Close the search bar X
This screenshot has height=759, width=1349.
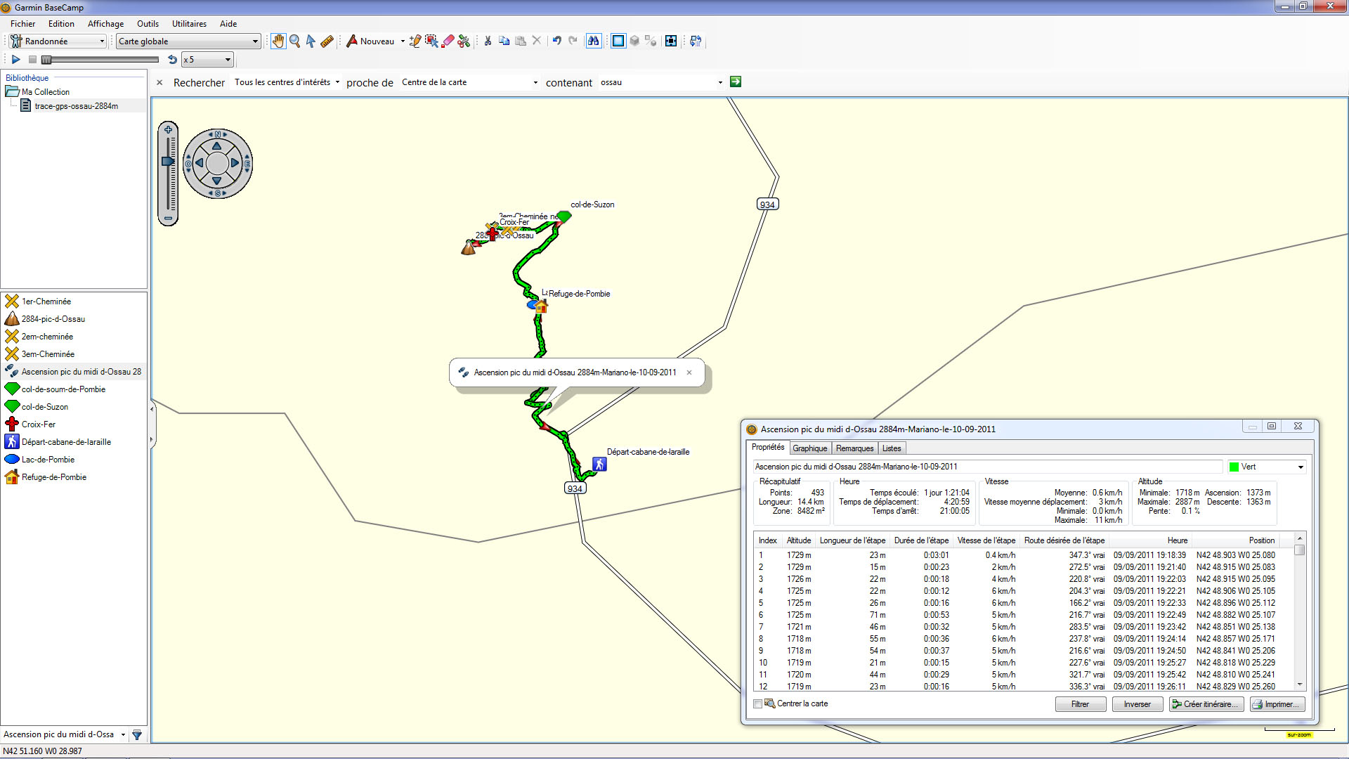(x=159, y=82)
